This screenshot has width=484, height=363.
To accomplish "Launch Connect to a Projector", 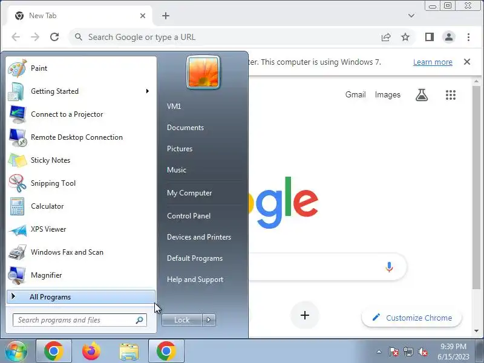I will [x=81, y=114].
